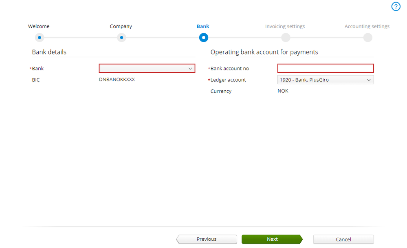The image size is (407, 248).
Task: Proceed with the green Next button
Action: (x=272, y=239)
